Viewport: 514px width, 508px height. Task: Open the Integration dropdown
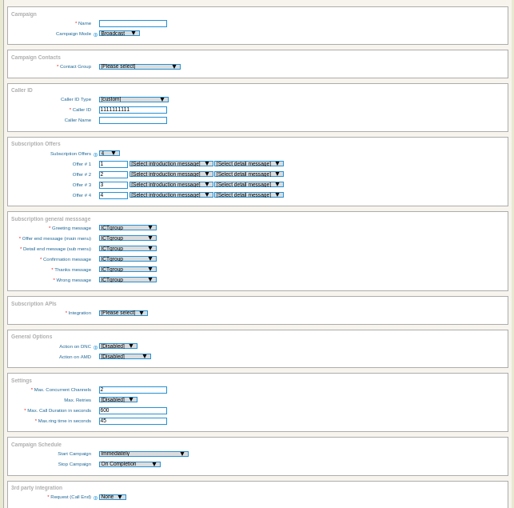123,313
